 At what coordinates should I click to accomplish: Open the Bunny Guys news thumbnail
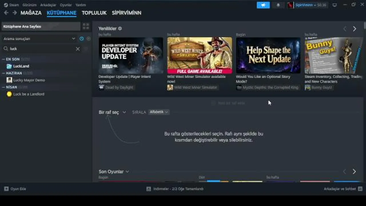tap(334, 55)
